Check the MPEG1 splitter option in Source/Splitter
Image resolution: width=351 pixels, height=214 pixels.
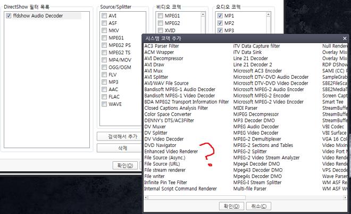(104, 38)
